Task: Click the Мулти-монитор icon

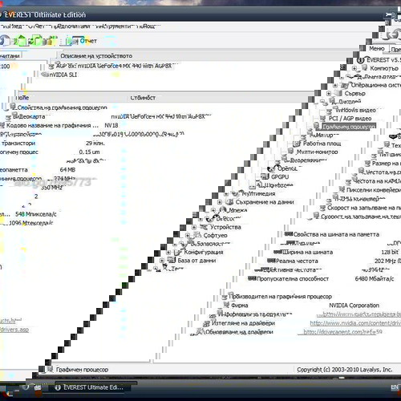Action: point(291,152)
